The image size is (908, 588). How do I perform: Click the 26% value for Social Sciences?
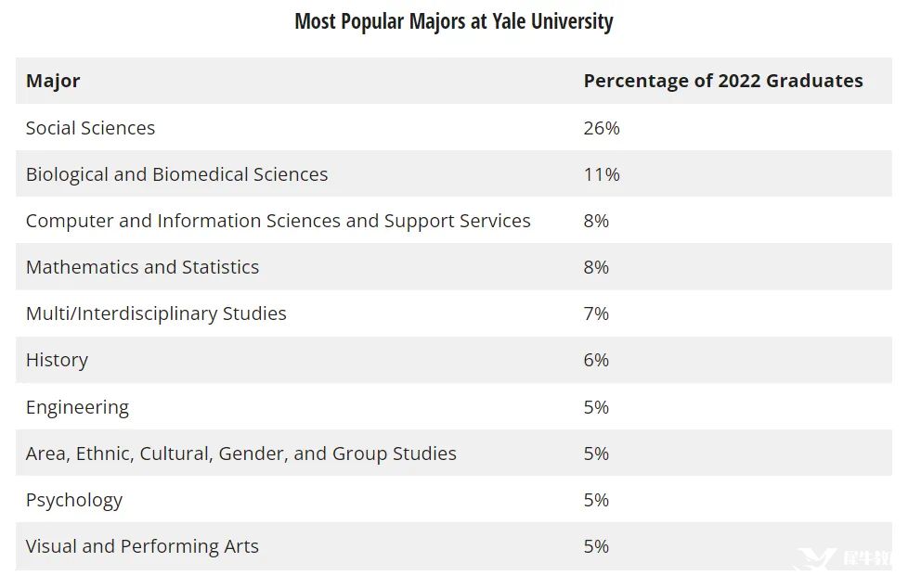(601, 128)
